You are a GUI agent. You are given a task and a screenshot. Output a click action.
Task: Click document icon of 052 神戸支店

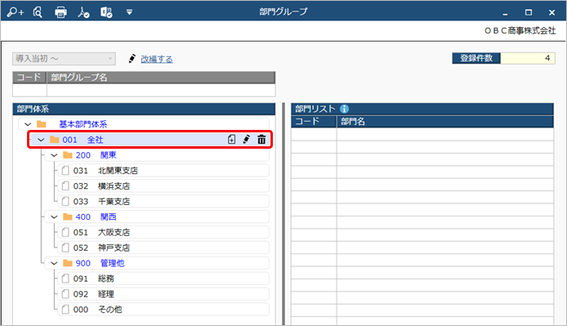click(65, 248)
